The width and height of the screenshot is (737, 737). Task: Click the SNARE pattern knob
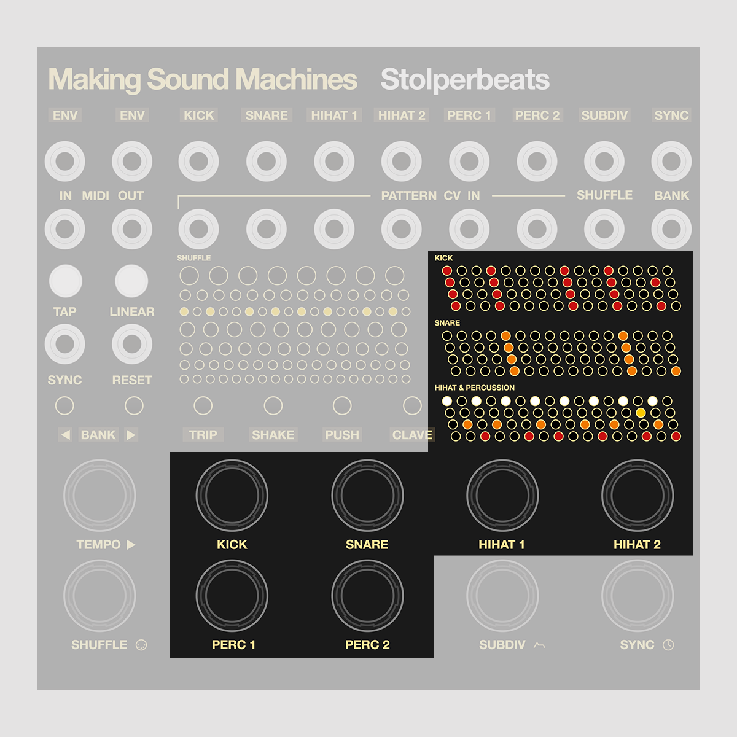pos(367,495)
